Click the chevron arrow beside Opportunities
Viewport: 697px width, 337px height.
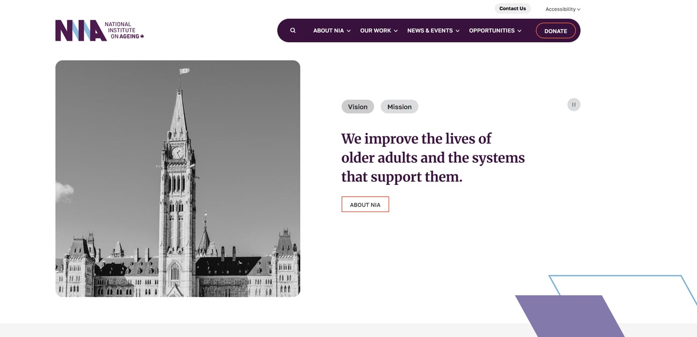pyautogui.click(x=519, y=31)
